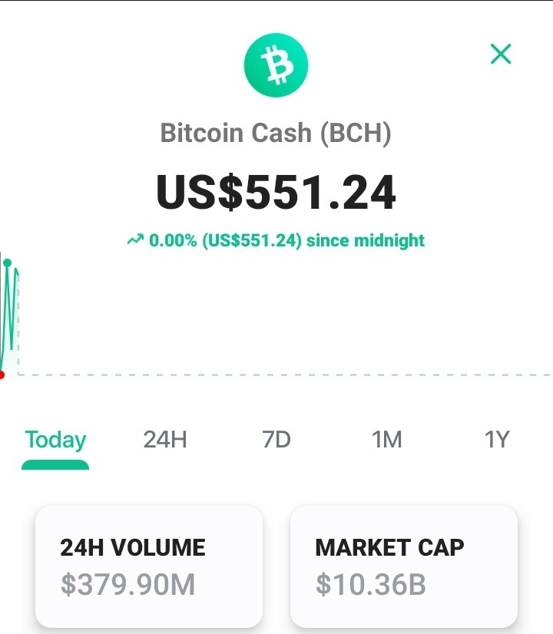Switch chart to 24H range
Image resolution: width=553 pixels, height=634 pixels.
tap(165, 440)
